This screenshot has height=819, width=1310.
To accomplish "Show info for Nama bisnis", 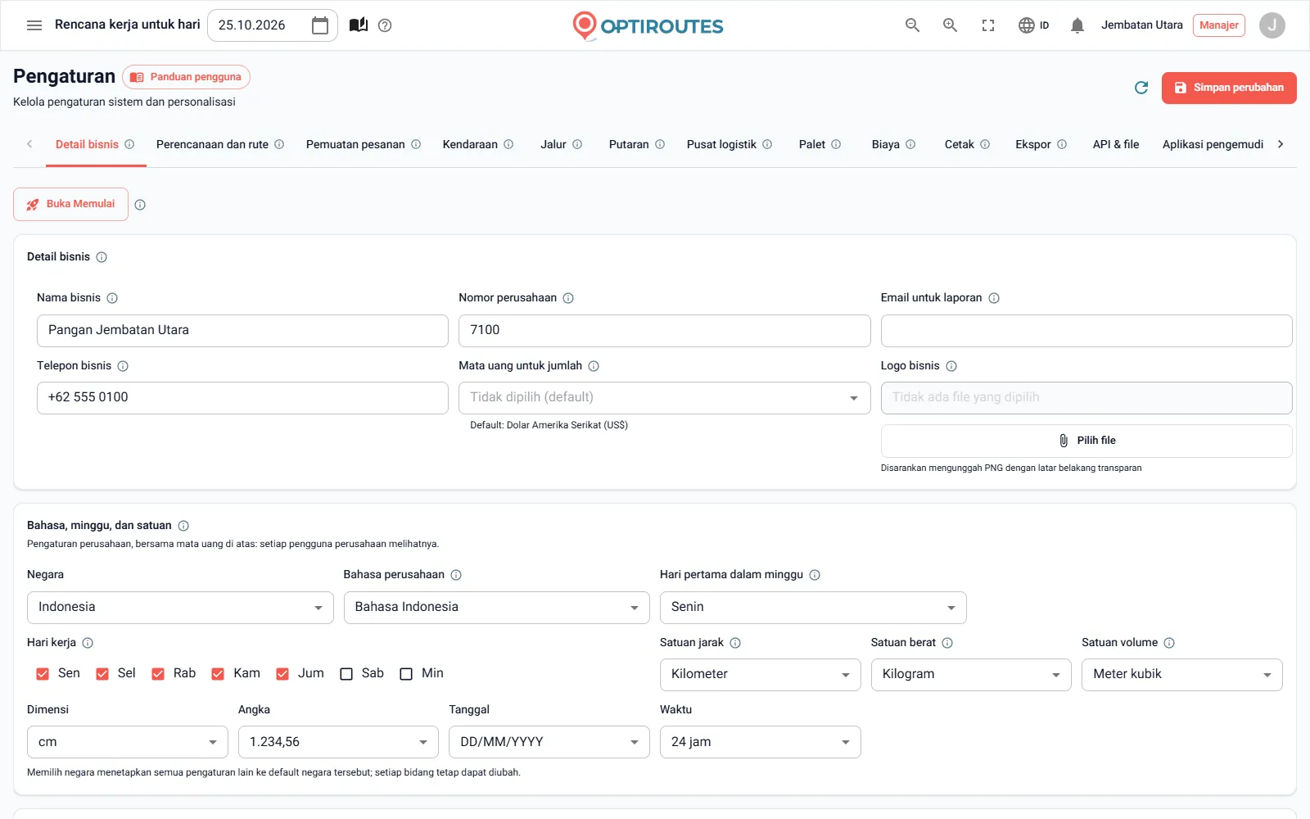I will tap(112, 298).
